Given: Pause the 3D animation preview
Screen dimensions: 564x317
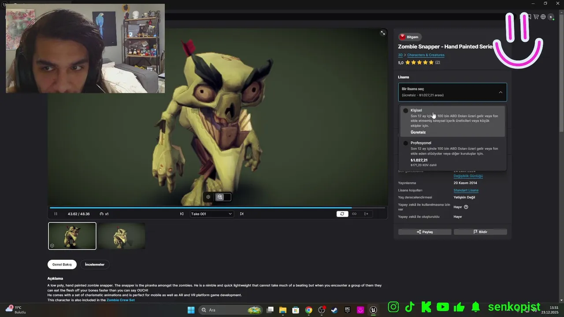Looking at the screenshot, I should (x=56, y=214).
